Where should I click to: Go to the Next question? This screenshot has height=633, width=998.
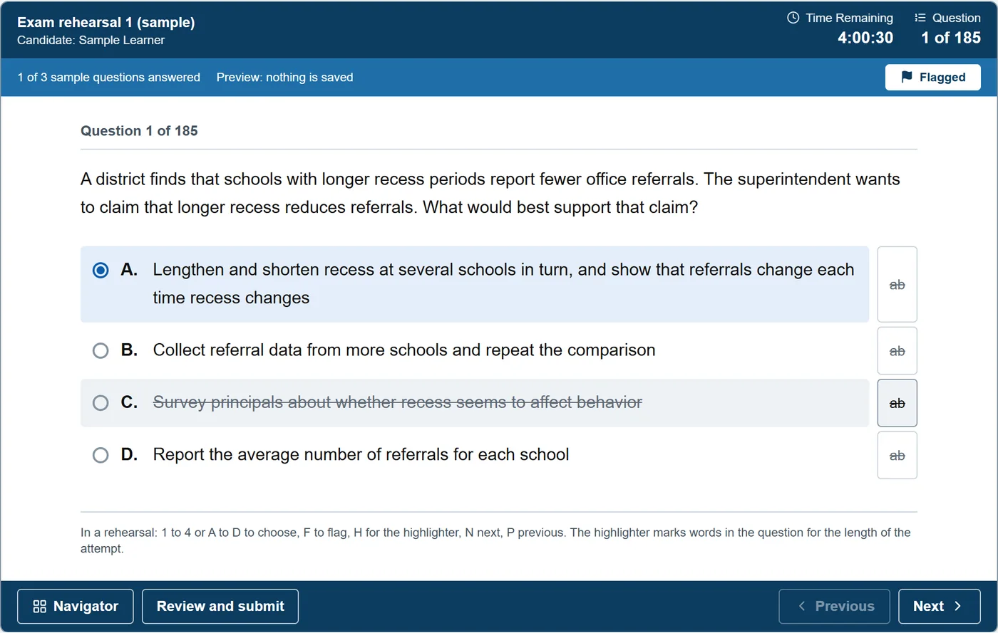point(939,606)
